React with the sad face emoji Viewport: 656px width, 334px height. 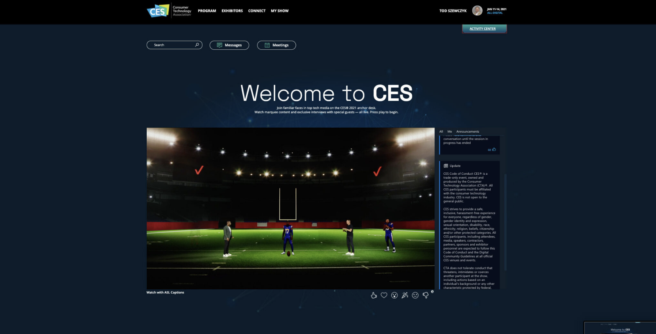415,295
